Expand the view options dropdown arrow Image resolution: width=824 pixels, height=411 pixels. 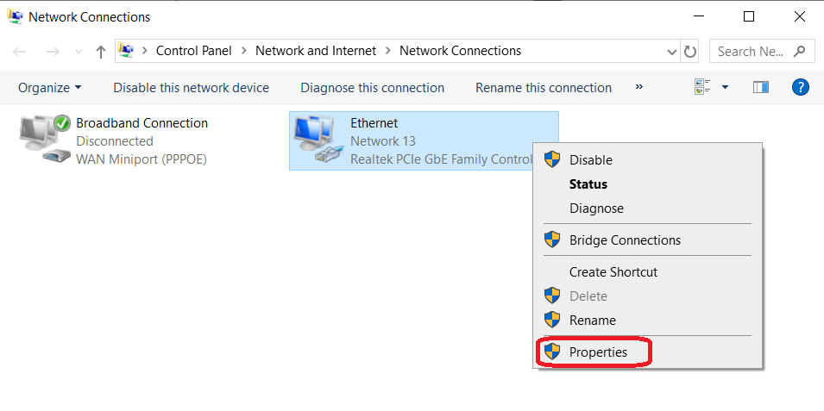click(725, 87)
